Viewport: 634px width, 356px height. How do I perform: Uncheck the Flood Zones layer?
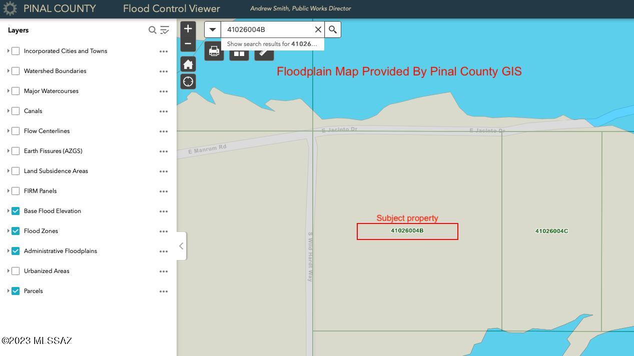16,231
